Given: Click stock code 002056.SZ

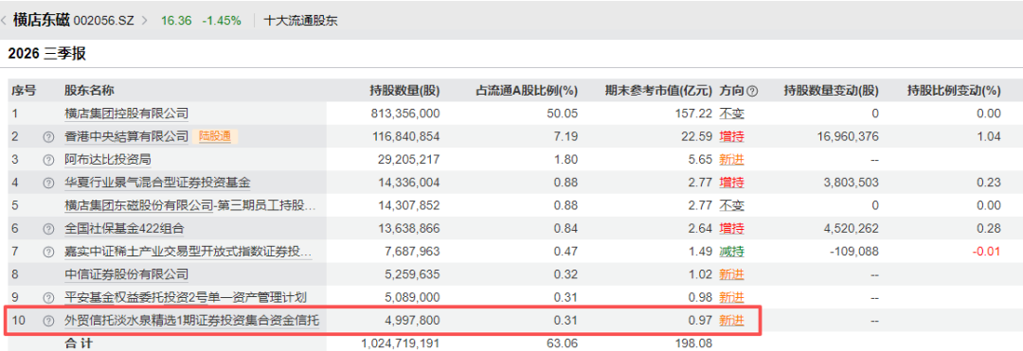Looking at the screenshot, I should click(104, 20).
